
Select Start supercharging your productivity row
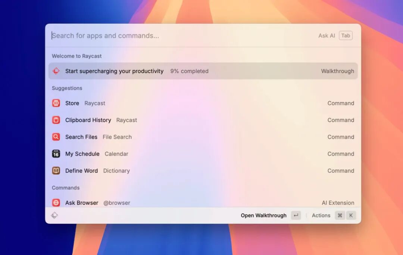click(203, 71)
